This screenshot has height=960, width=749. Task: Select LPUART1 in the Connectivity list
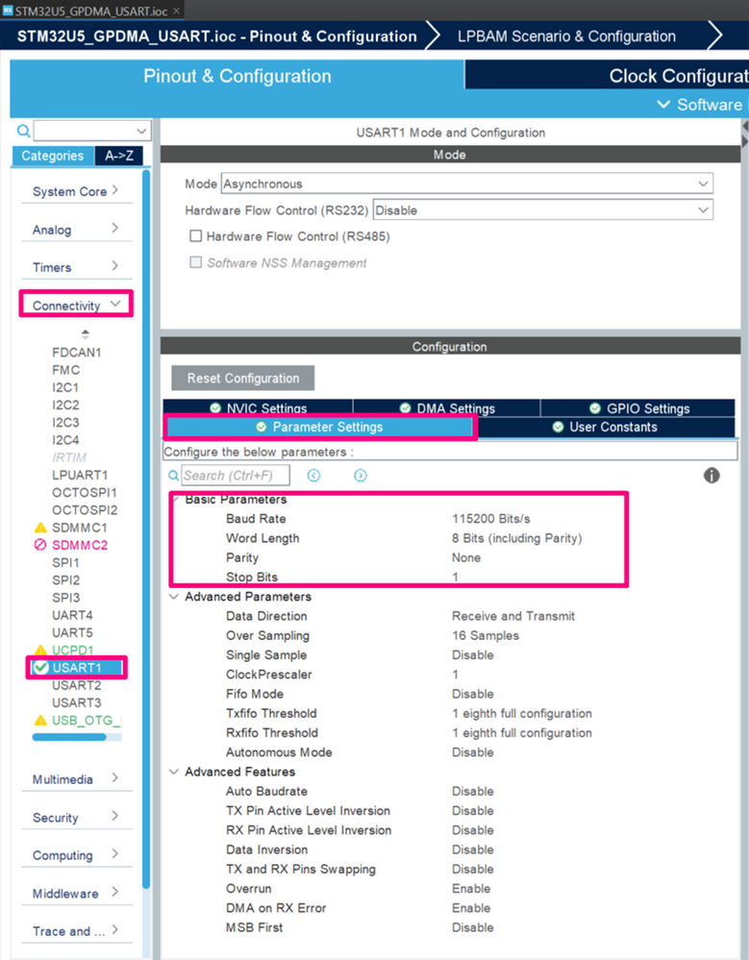coord(80,475)
